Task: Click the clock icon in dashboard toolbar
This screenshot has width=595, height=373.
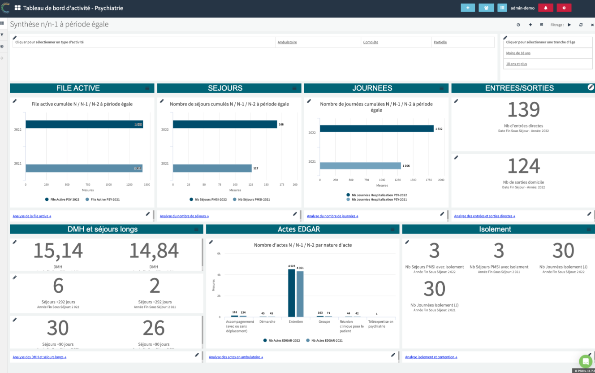Action: [518, 25]
